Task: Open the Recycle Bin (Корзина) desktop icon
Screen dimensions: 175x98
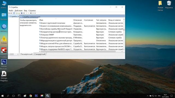Action: coord(169,5)
